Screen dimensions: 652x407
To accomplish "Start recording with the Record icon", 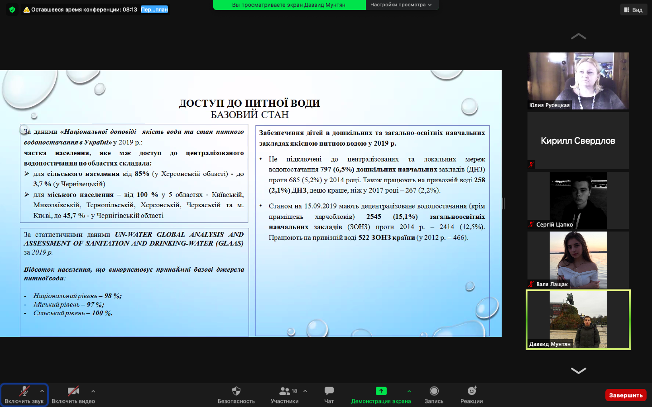I will (434, 391).
